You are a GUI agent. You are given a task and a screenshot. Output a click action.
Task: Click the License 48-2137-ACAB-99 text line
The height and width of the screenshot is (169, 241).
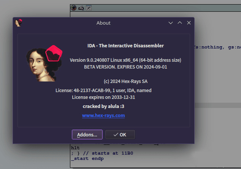103,90
